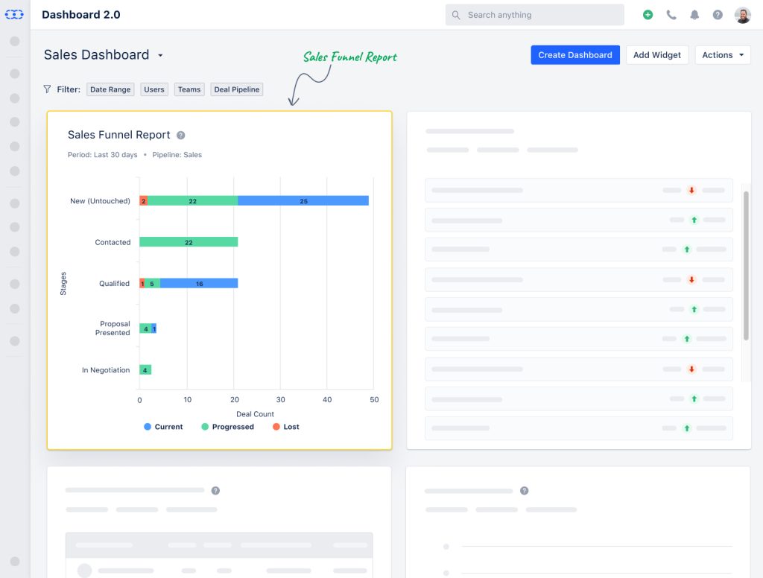Click the filter funnel icon
The height and width of the screenshot is (578, 763).
(x=47, y=89)
